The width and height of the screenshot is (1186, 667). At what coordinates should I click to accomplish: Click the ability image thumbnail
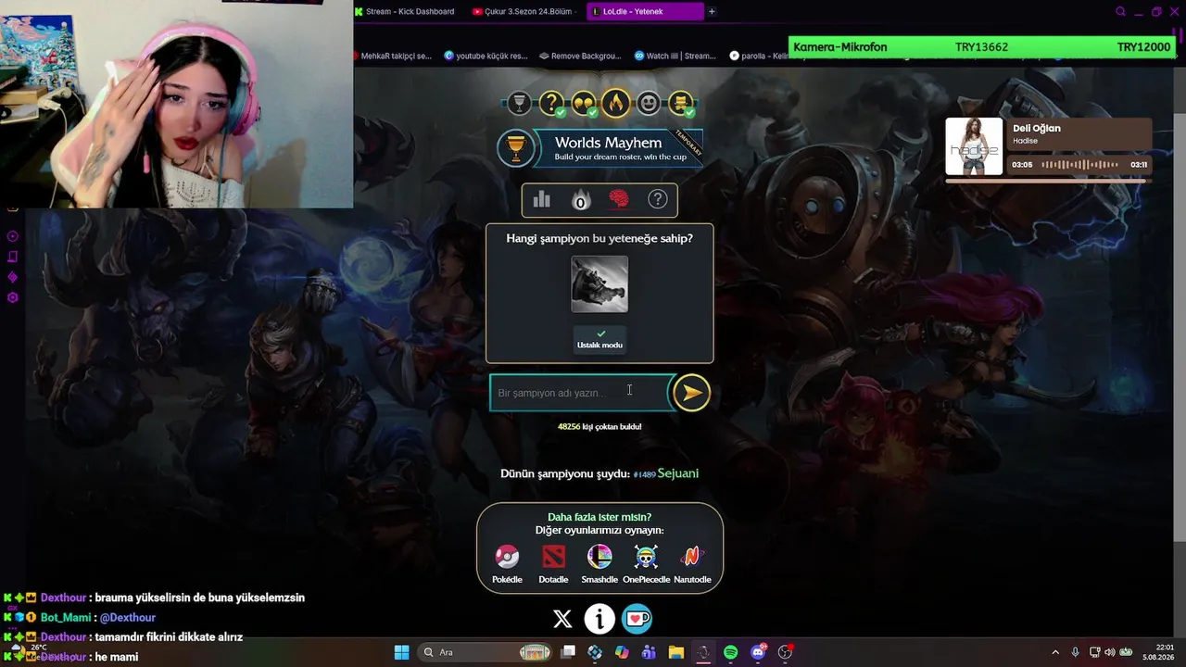pyautogui.click(x=599, y=284)
